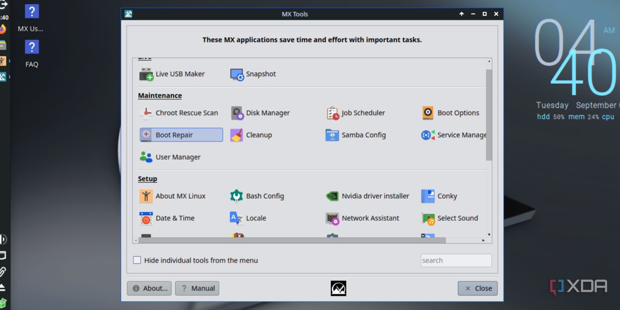Image resolution: width=620 pixels, height=310 pixels.
Task: Open Service Manager tool
Action: tap(454, 135)
